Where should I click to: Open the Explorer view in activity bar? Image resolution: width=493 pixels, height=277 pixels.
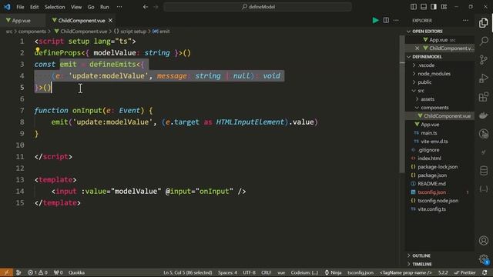[x=484, y=22]
